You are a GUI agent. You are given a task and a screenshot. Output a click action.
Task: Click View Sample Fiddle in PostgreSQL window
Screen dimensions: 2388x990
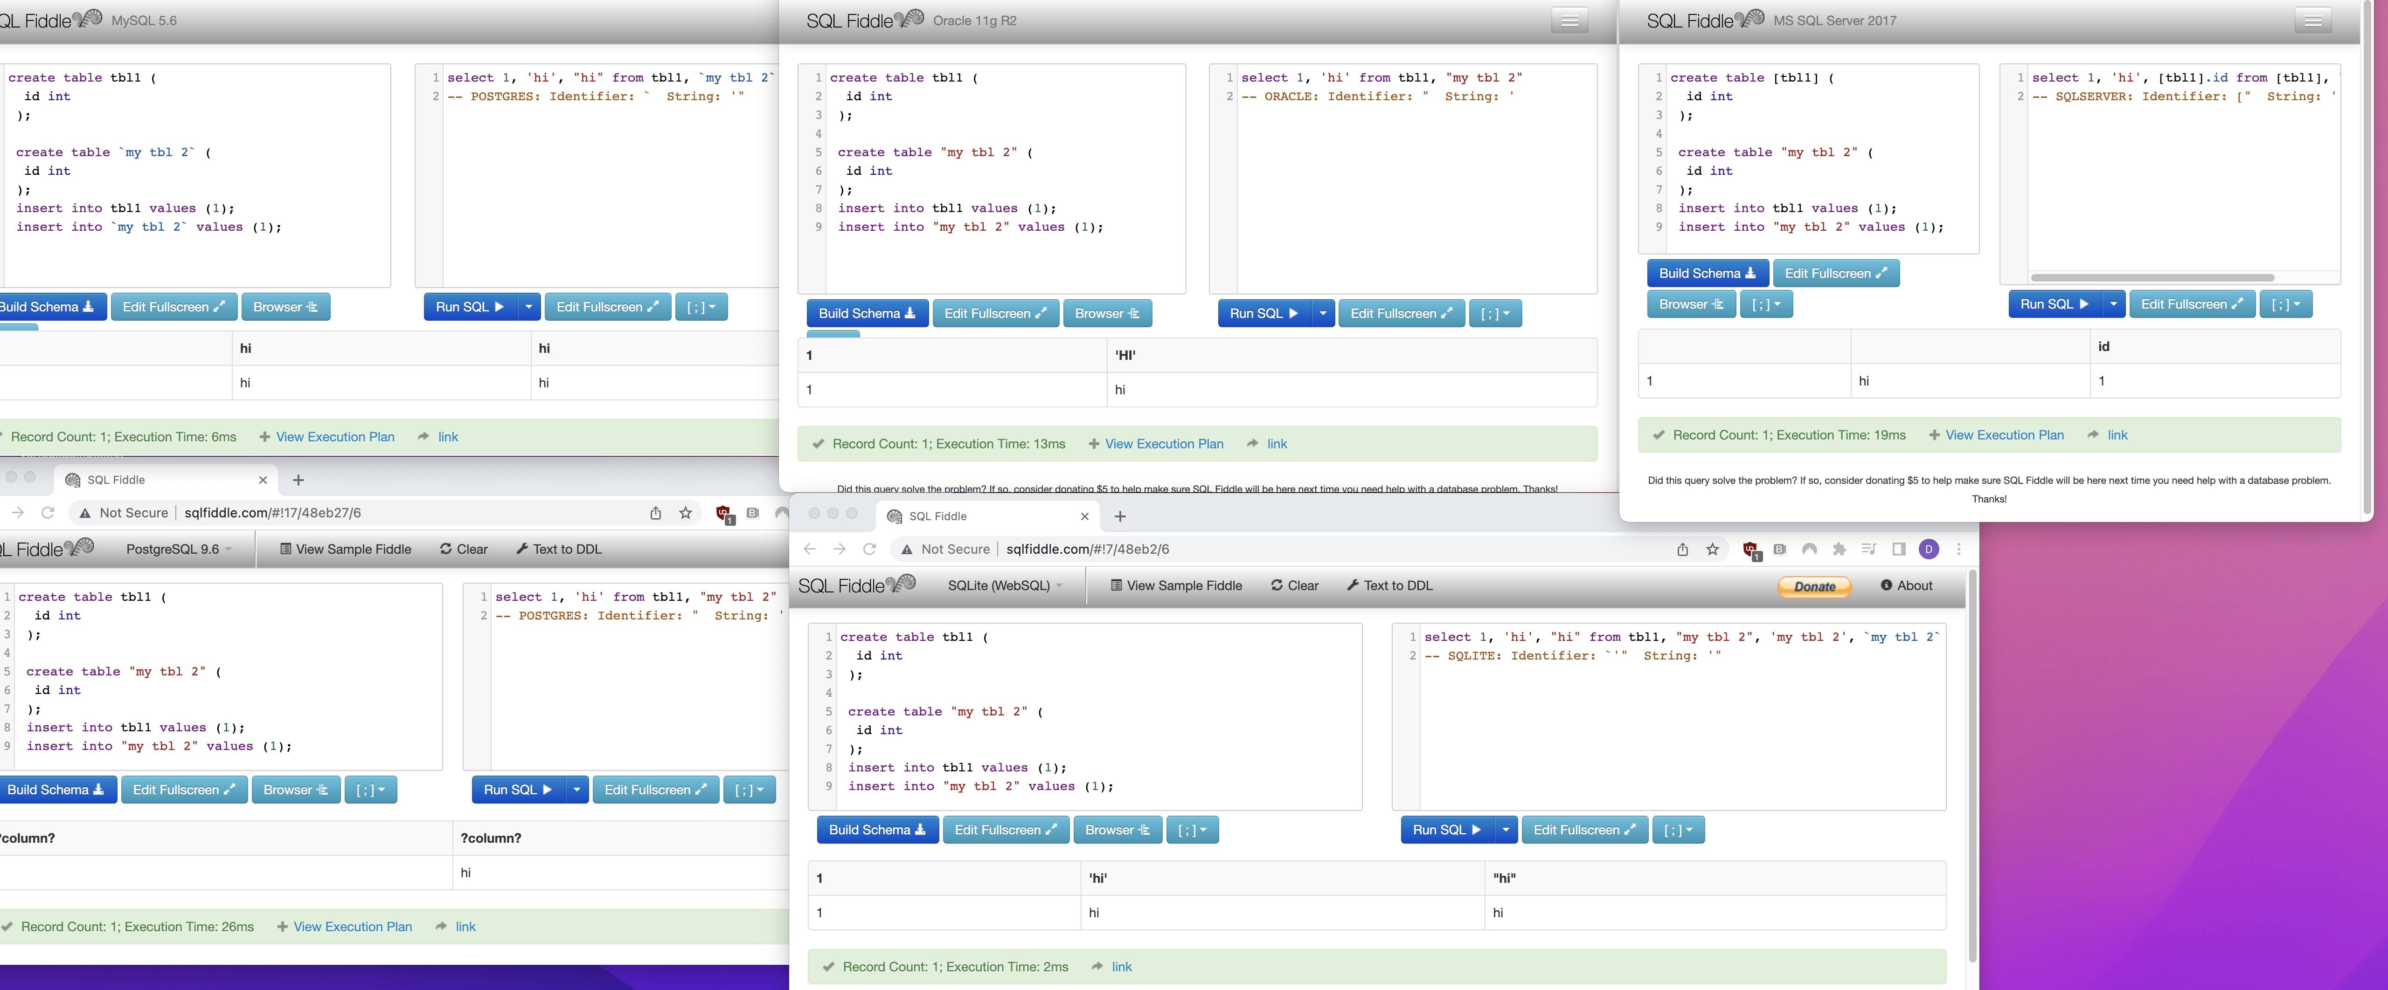click(x=345, y=549)
